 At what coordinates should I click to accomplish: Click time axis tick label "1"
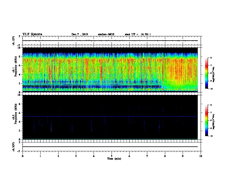click(40, 156)
